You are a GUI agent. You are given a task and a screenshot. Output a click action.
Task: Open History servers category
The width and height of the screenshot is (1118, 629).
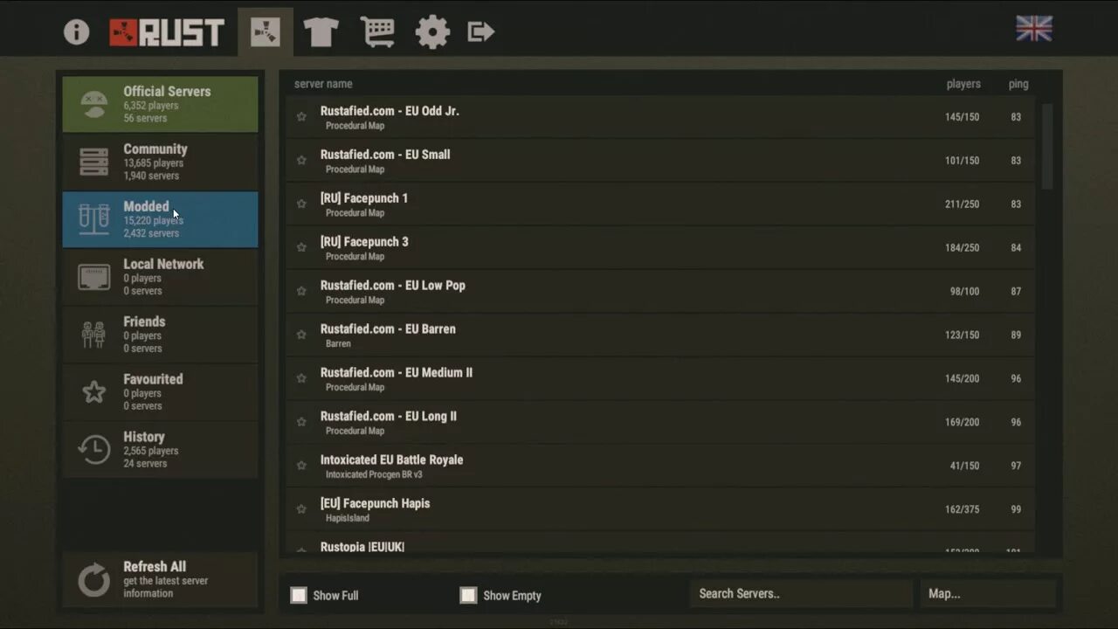coord(160,450)
